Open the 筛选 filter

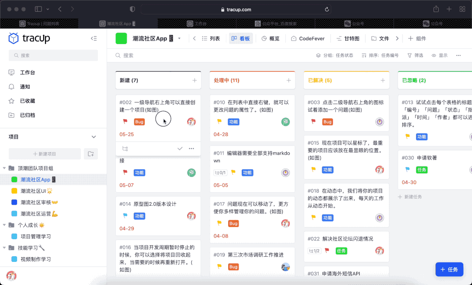[415, 55]
